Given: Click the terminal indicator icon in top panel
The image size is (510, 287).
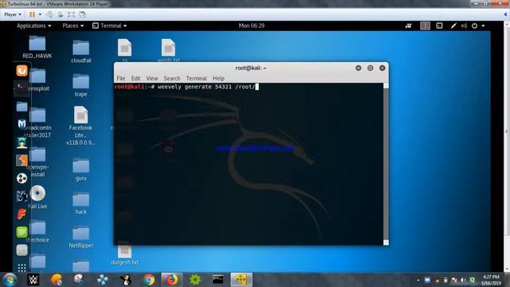Looking at the screenshot, I should [x=439, y=26].
